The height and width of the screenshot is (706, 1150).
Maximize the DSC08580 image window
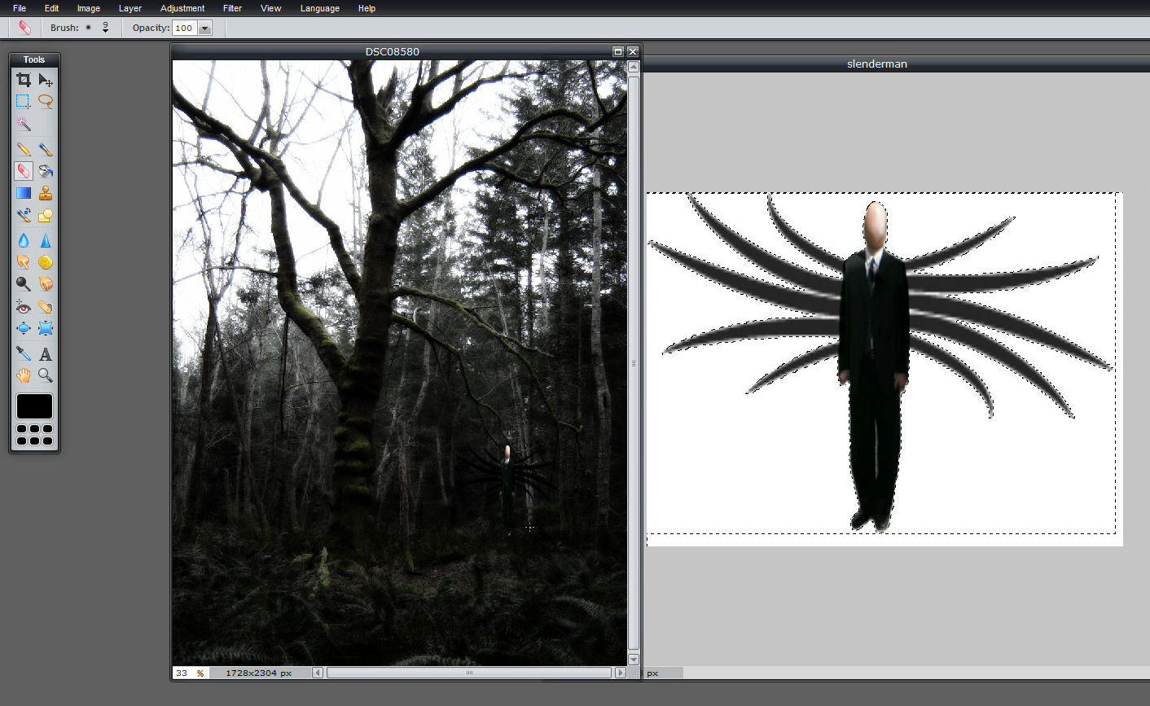tap(618, 51)
